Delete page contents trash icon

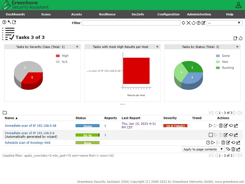tap(233, 149)
